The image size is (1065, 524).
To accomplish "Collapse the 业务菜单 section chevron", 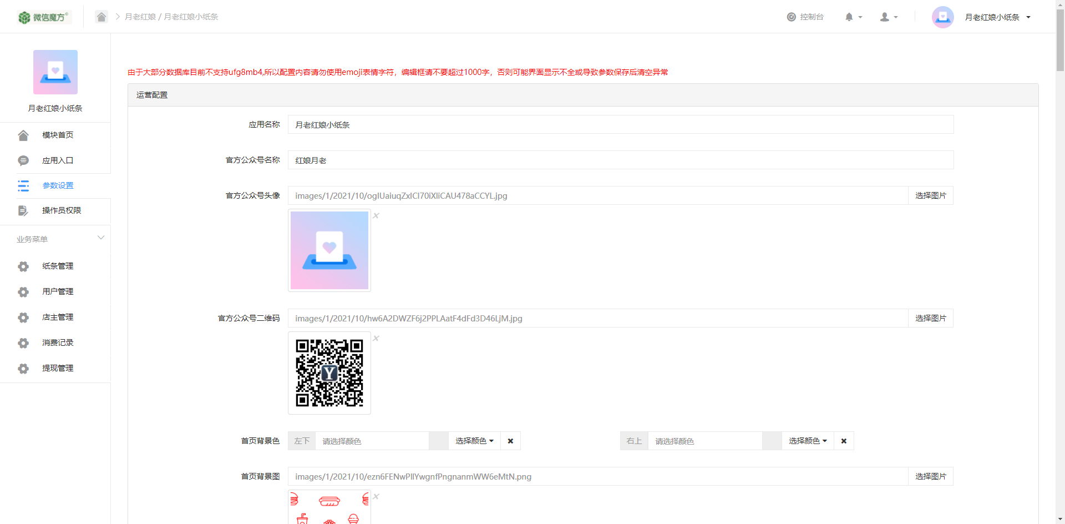I will tap(101, 238).
